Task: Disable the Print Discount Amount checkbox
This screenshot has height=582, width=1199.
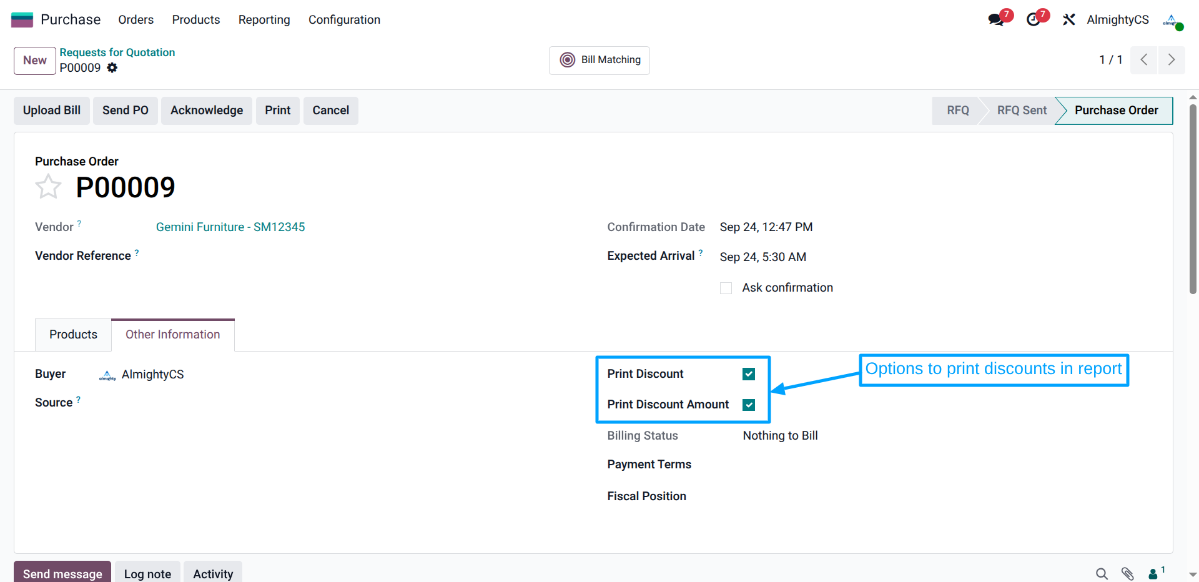Action: (x=749, y=405)
